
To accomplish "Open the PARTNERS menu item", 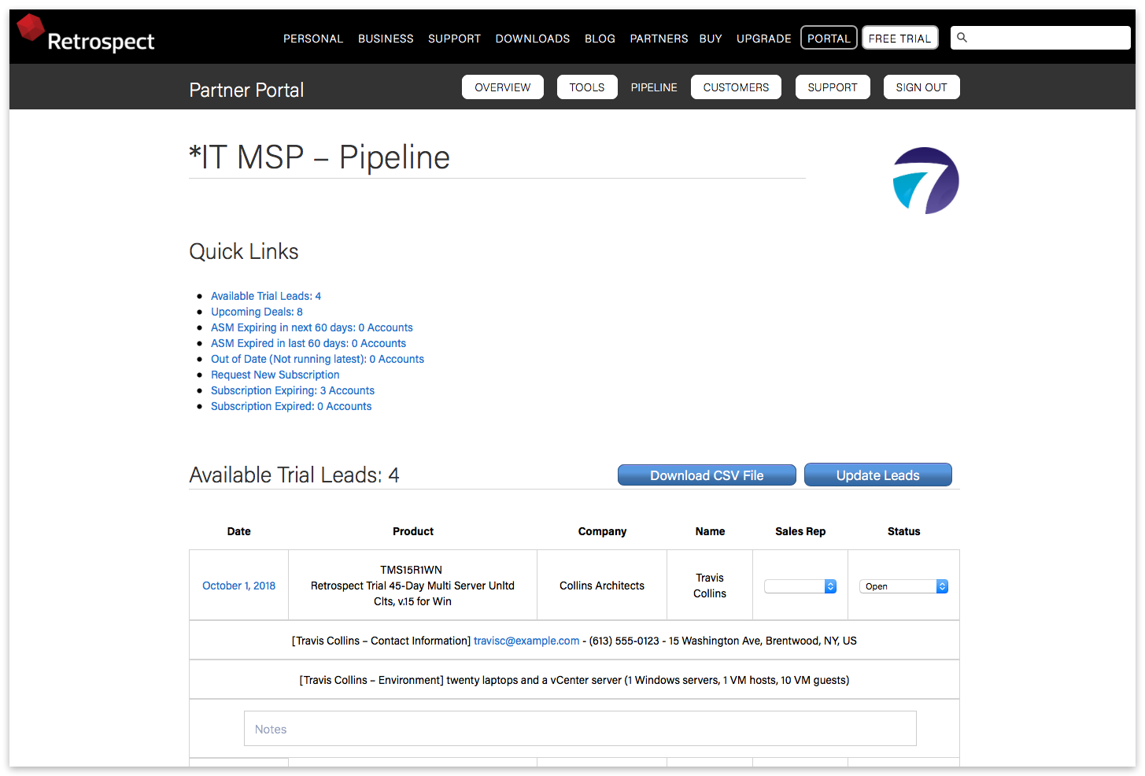I will pos(659,39).
